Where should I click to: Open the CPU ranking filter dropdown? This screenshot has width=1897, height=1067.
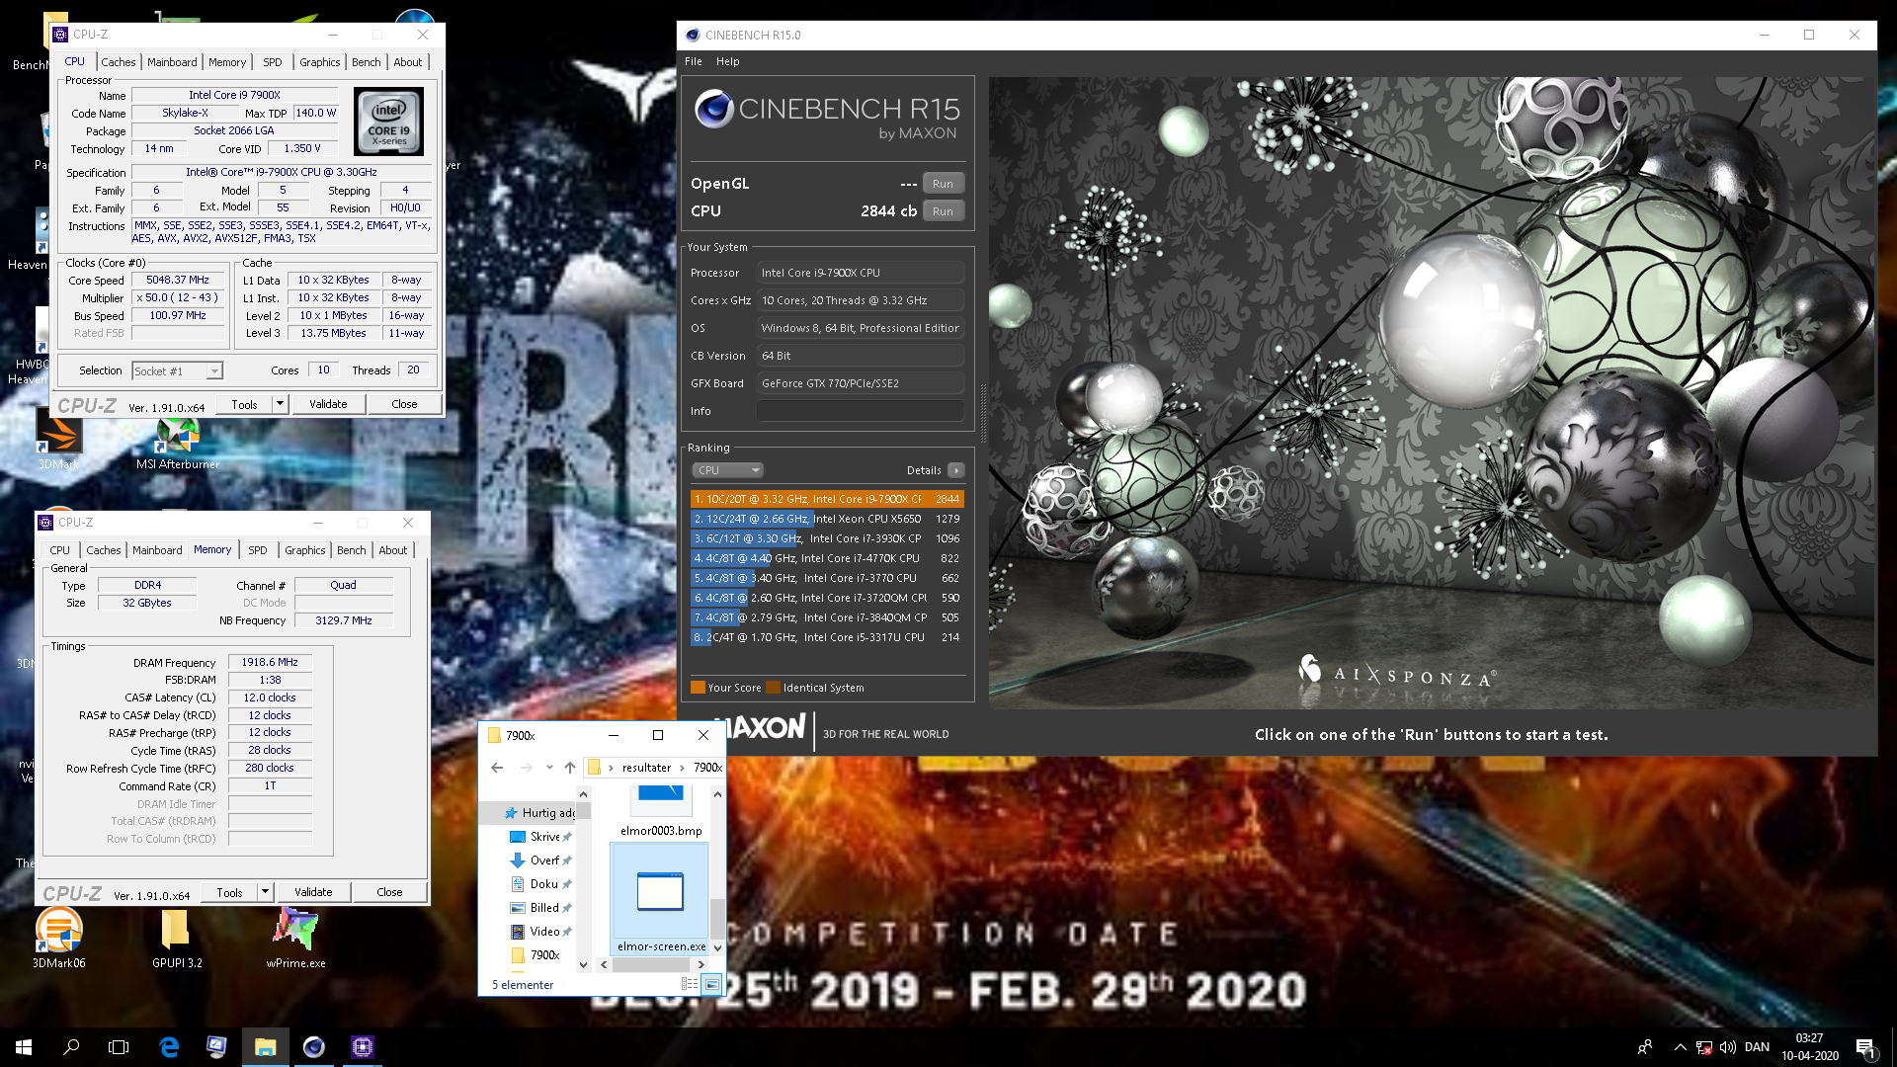pos(727,470)
